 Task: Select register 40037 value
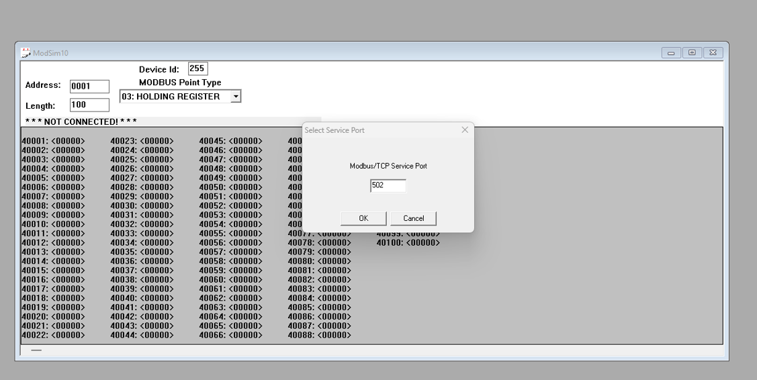click(157, 271)
